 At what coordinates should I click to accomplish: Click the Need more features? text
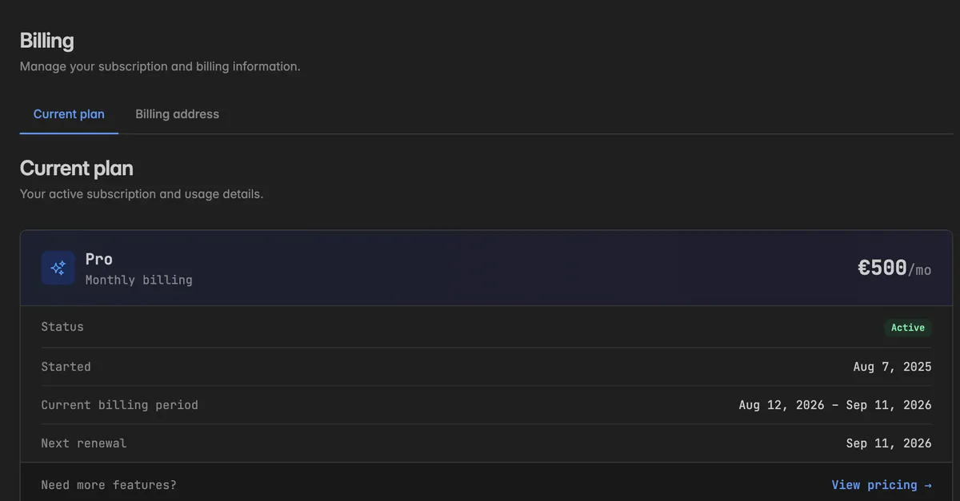(x=109, y=485)
